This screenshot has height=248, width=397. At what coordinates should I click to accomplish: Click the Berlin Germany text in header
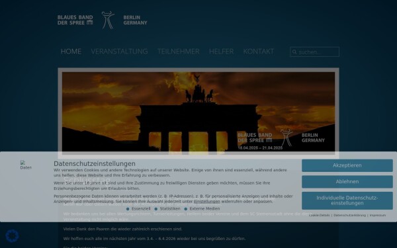click(x=135, y=21)
